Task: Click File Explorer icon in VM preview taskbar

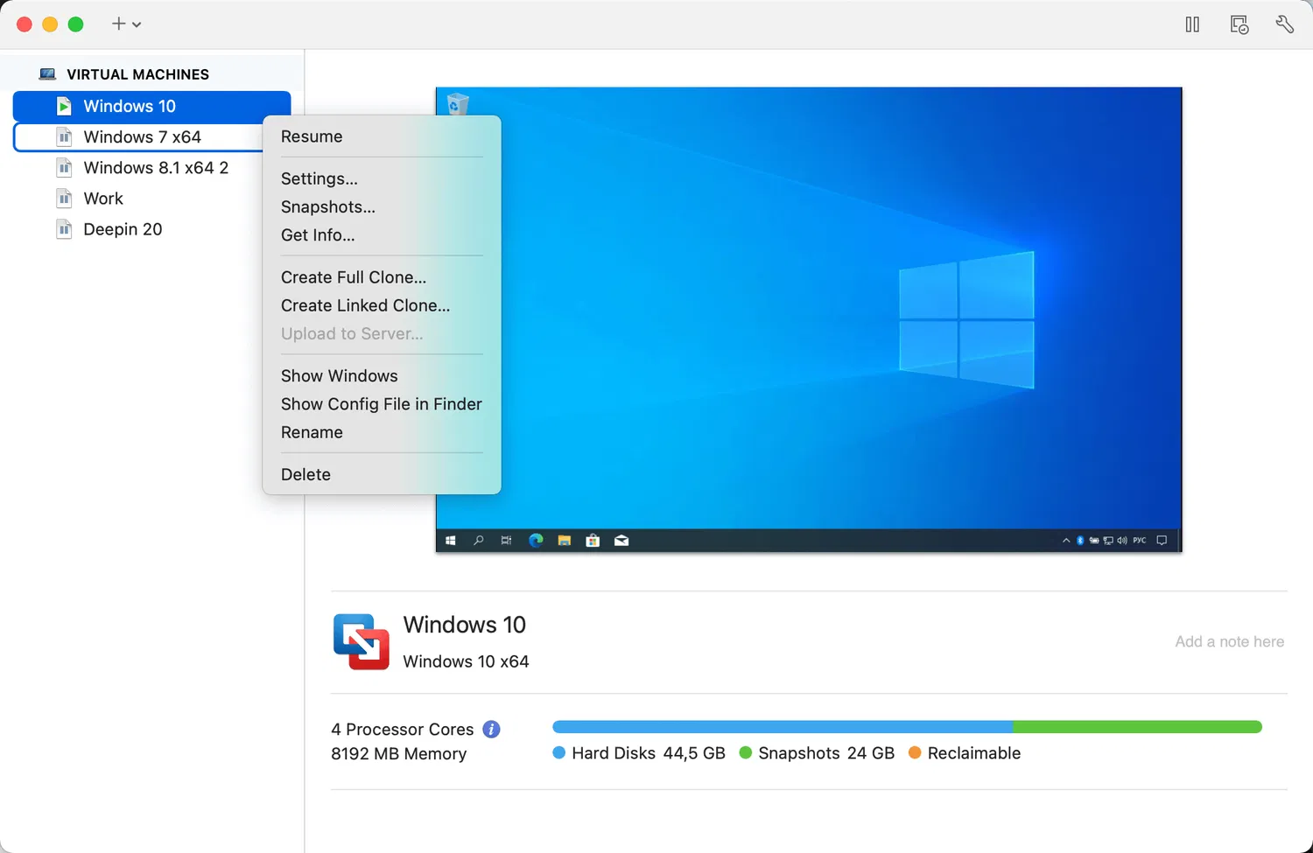Action: coord(565,541)
